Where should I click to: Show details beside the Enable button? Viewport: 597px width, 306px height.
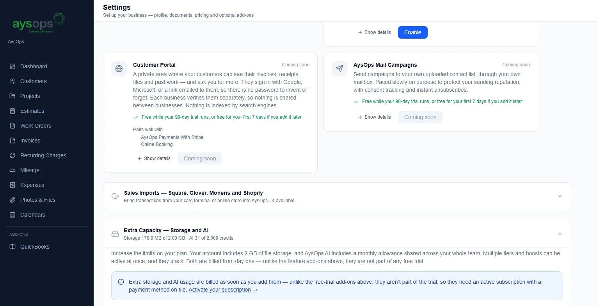click(x=374, y=32)
